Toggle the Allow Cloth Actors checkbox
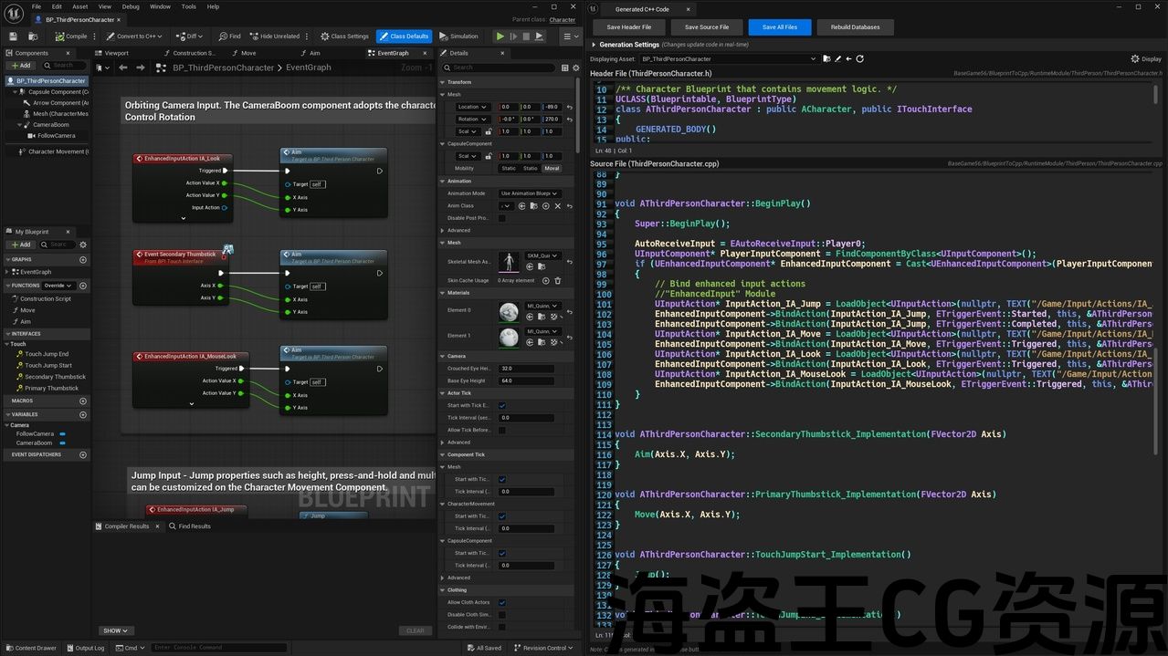 tap(502, 602)
